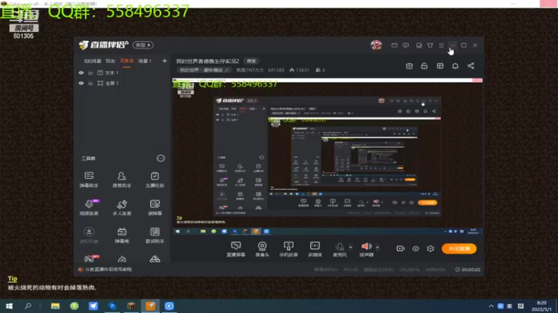558x313 pixels.
Task: Click the microphone 麦克风 icon
Action: [x=340, y=247]
